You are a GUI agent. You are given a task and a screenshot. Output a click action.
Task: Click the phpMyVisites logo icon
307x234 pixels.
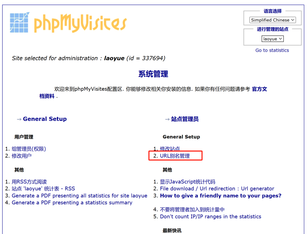point(20,22)
